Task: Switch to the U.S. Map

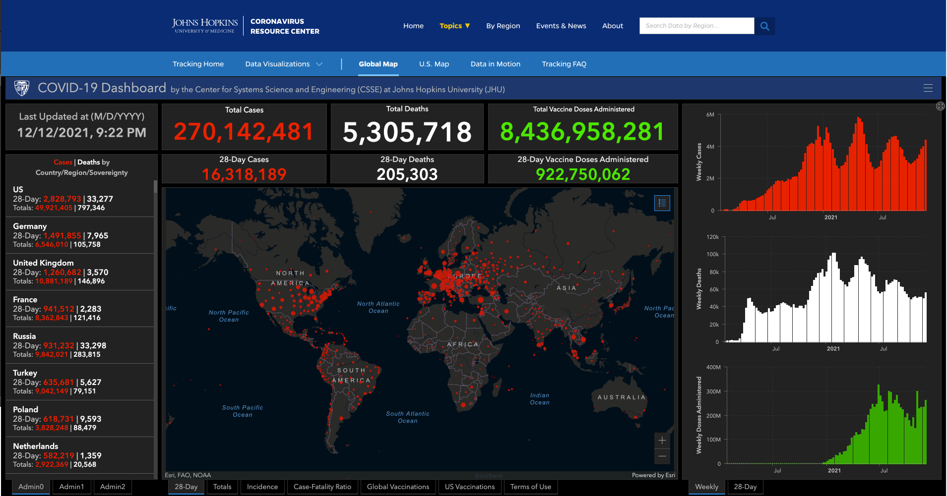Action: click(x=434, y=64)
